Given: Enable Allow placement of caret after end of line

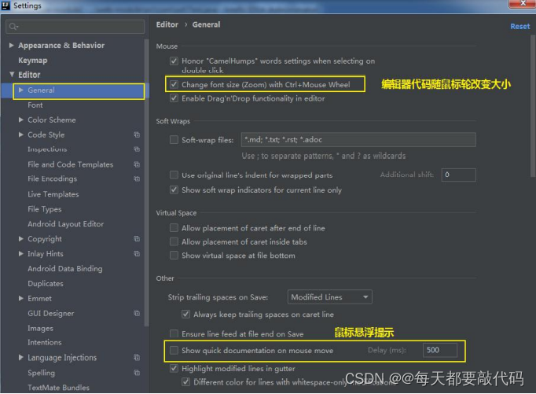Looking at the screenshot, I should [174, 228].
